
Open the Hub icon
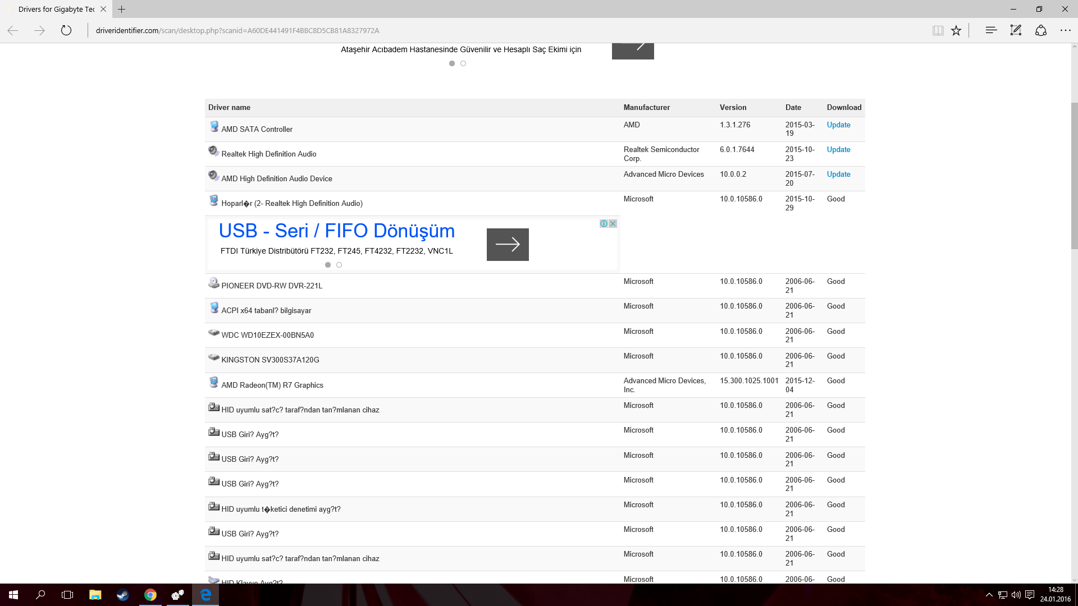991,30
